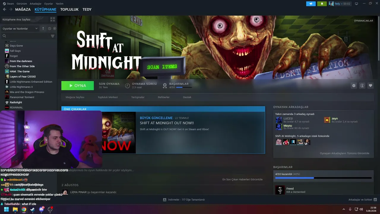Open the Yardım menu

pos(59,4)
